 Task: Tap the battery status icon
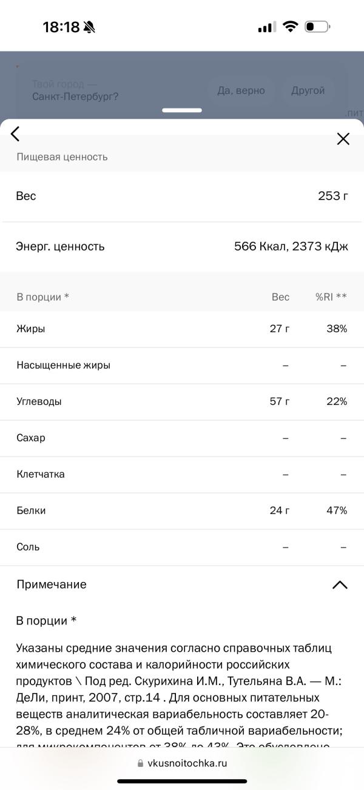(x=317, y=27)
